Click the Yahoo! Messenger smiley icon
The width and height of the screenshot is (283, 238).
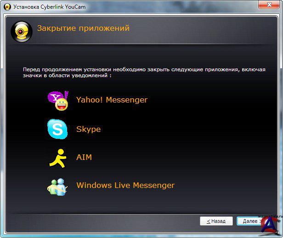58,100
